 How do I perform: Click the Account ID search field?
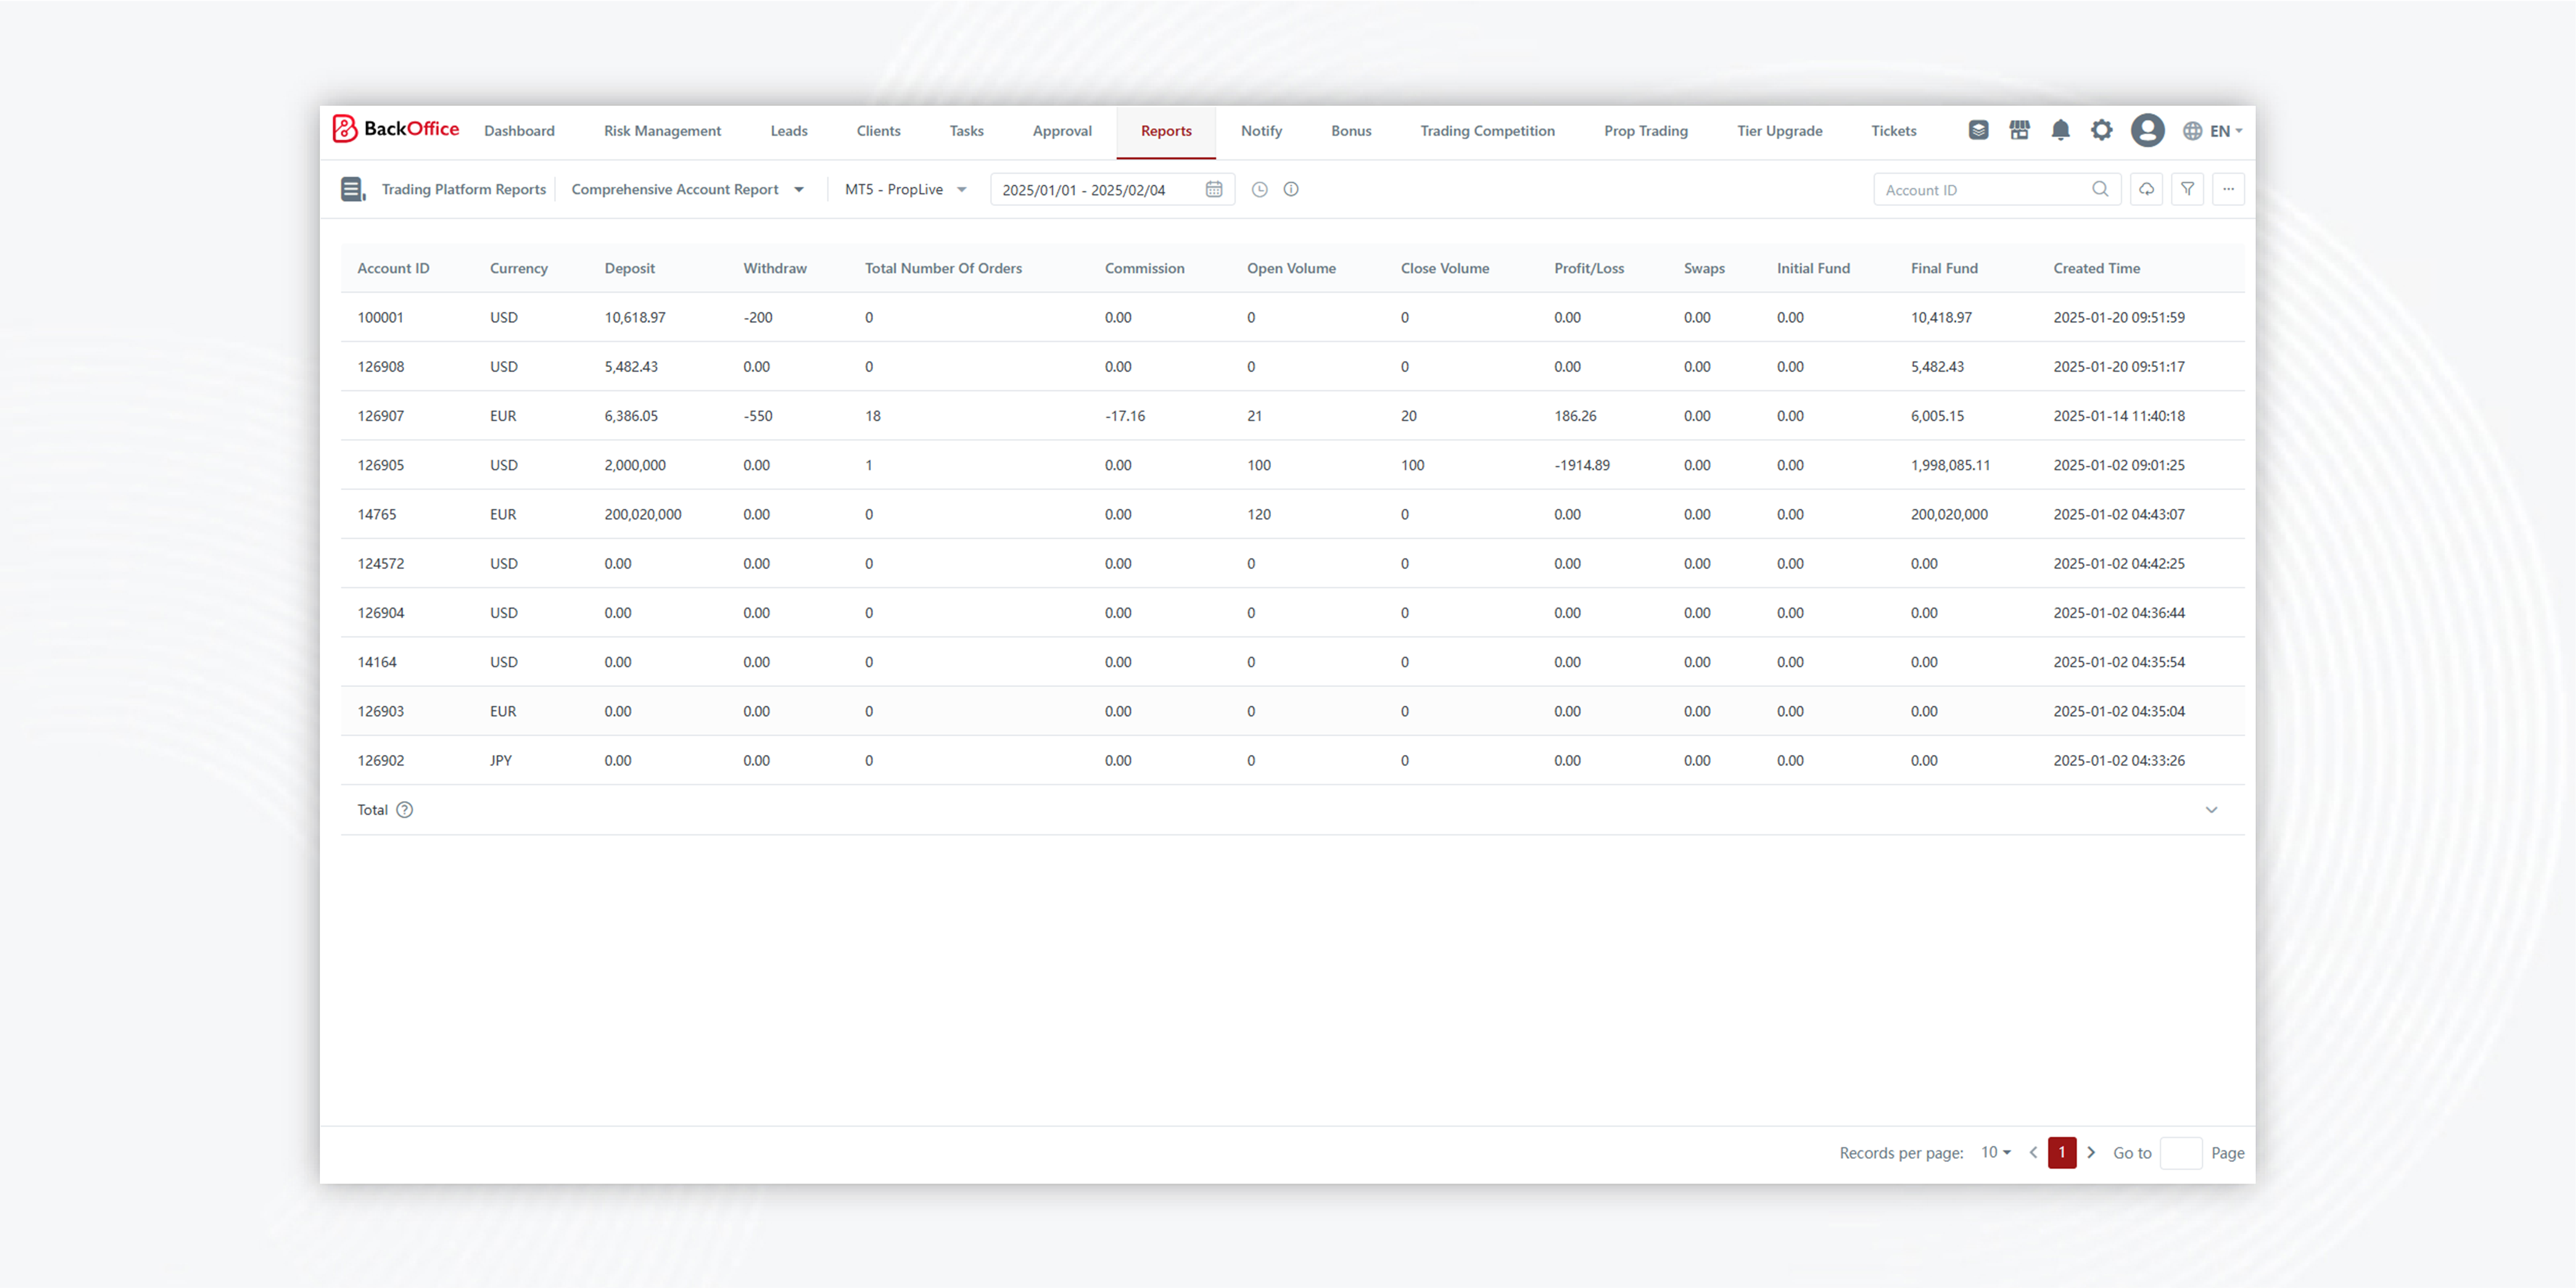coord(1996,189)
